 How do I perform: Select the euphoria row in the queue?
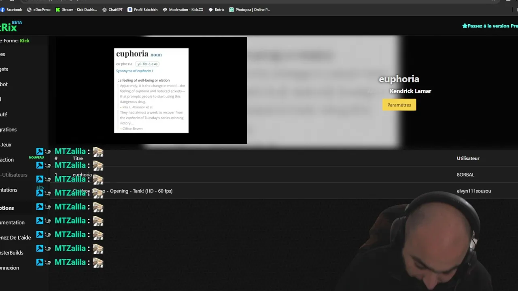283,175
